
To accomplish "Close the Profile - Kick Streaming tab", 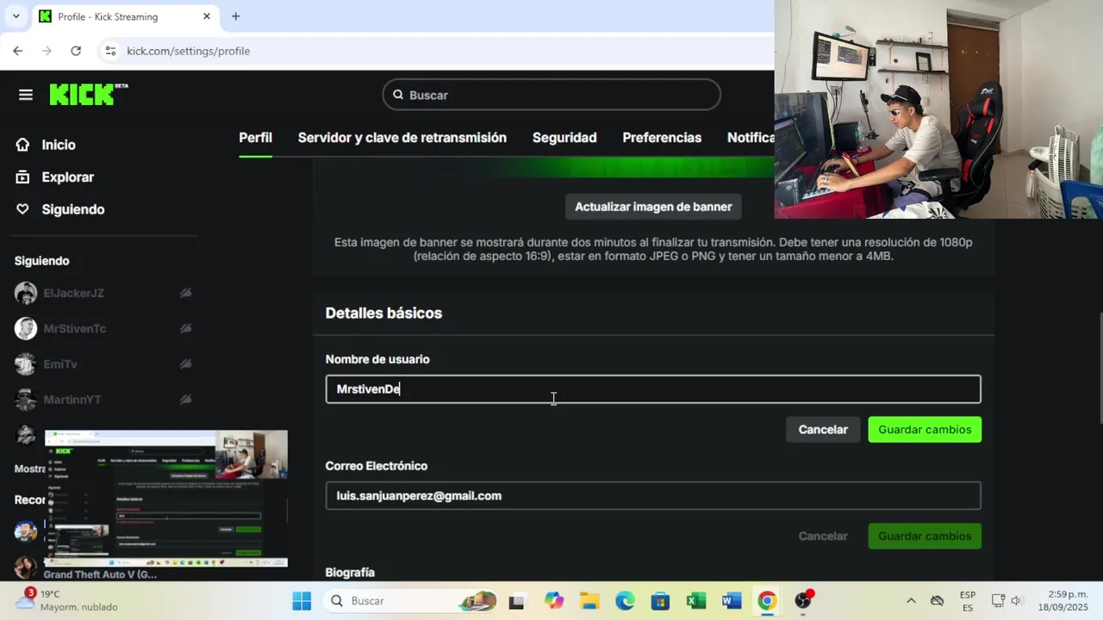I will pyautogui.click(x=207, y=16).
